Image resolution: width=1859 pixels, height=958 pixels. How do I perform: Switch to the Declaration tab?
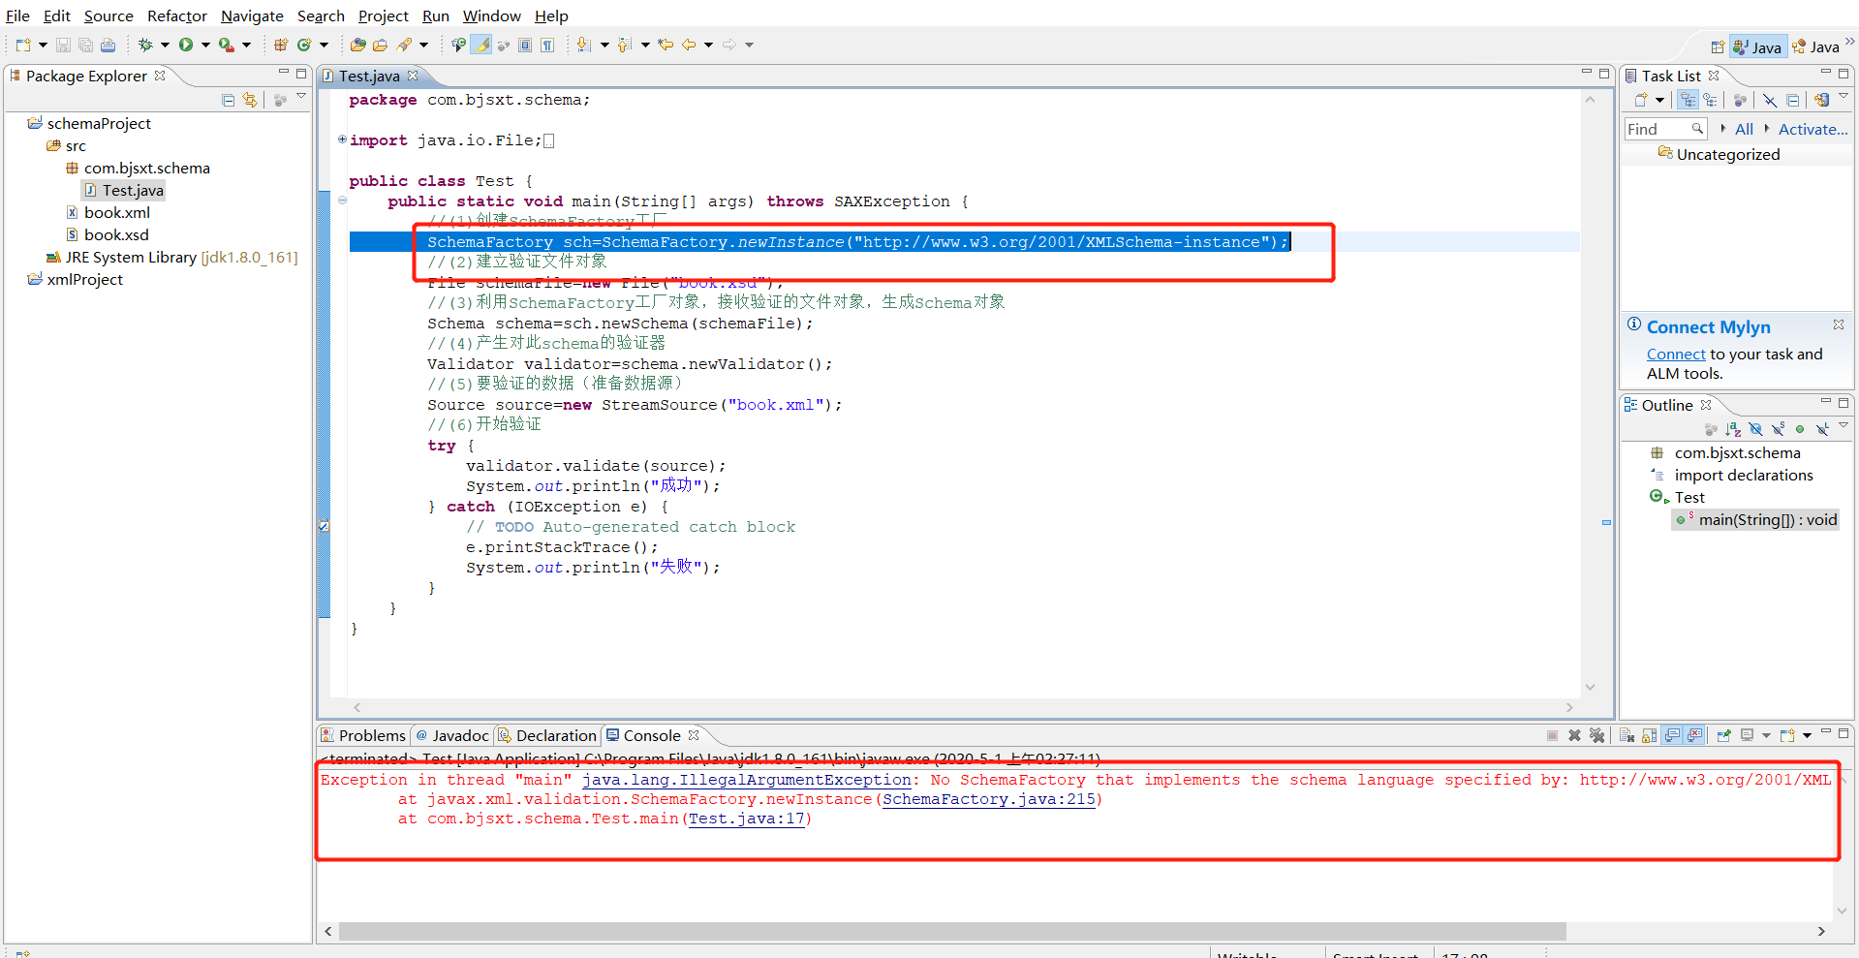[x=547, y=735]
